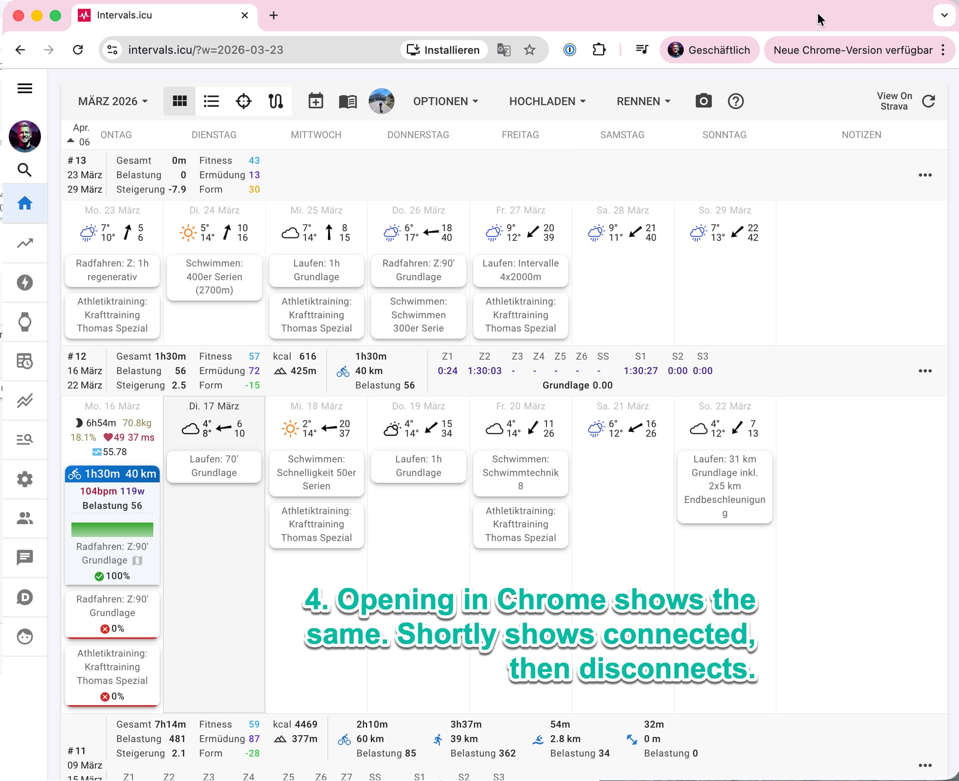Expand the MÄRZ 2026 month dropdown
This screenshot has height=781, width=959.
point(113,101)
